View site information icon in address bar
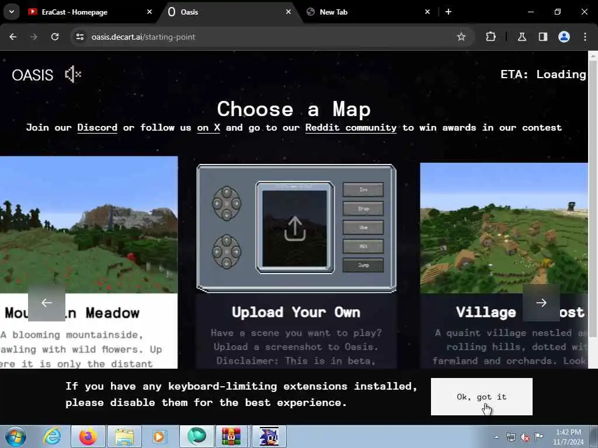 click(79, 37)
